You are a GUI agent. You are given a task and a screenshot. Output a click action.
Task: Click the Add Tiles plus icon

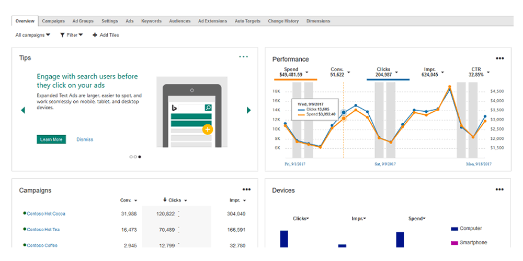click(x=95, y=35)
